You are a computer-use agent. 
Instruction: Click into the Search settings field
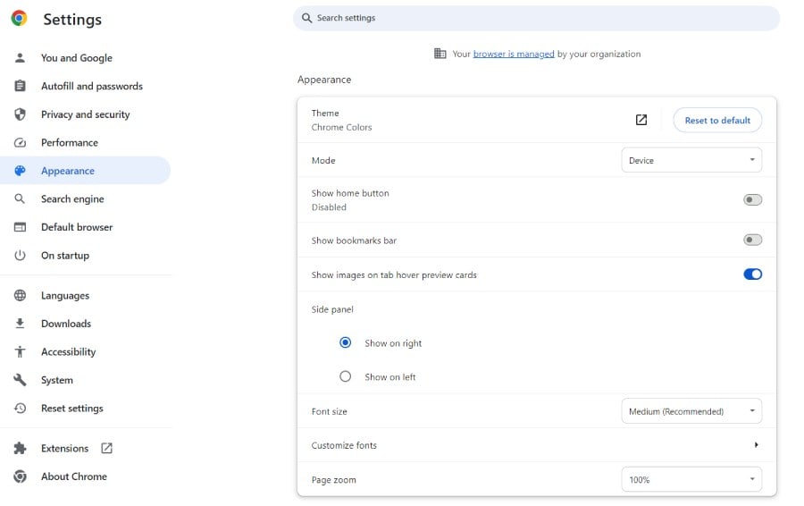pos(536,18)
